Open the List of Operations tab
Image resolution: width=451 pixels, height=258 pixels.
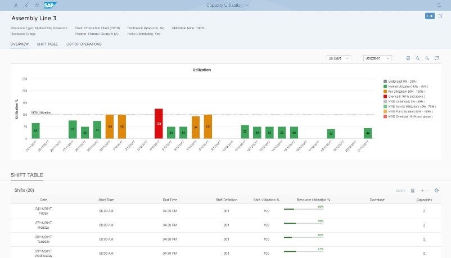(84, 44)
